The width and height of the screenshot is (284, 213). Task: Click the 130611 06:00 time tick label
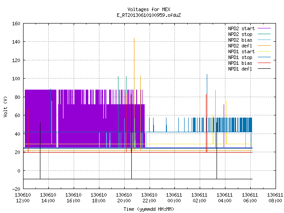coord(250,198)
